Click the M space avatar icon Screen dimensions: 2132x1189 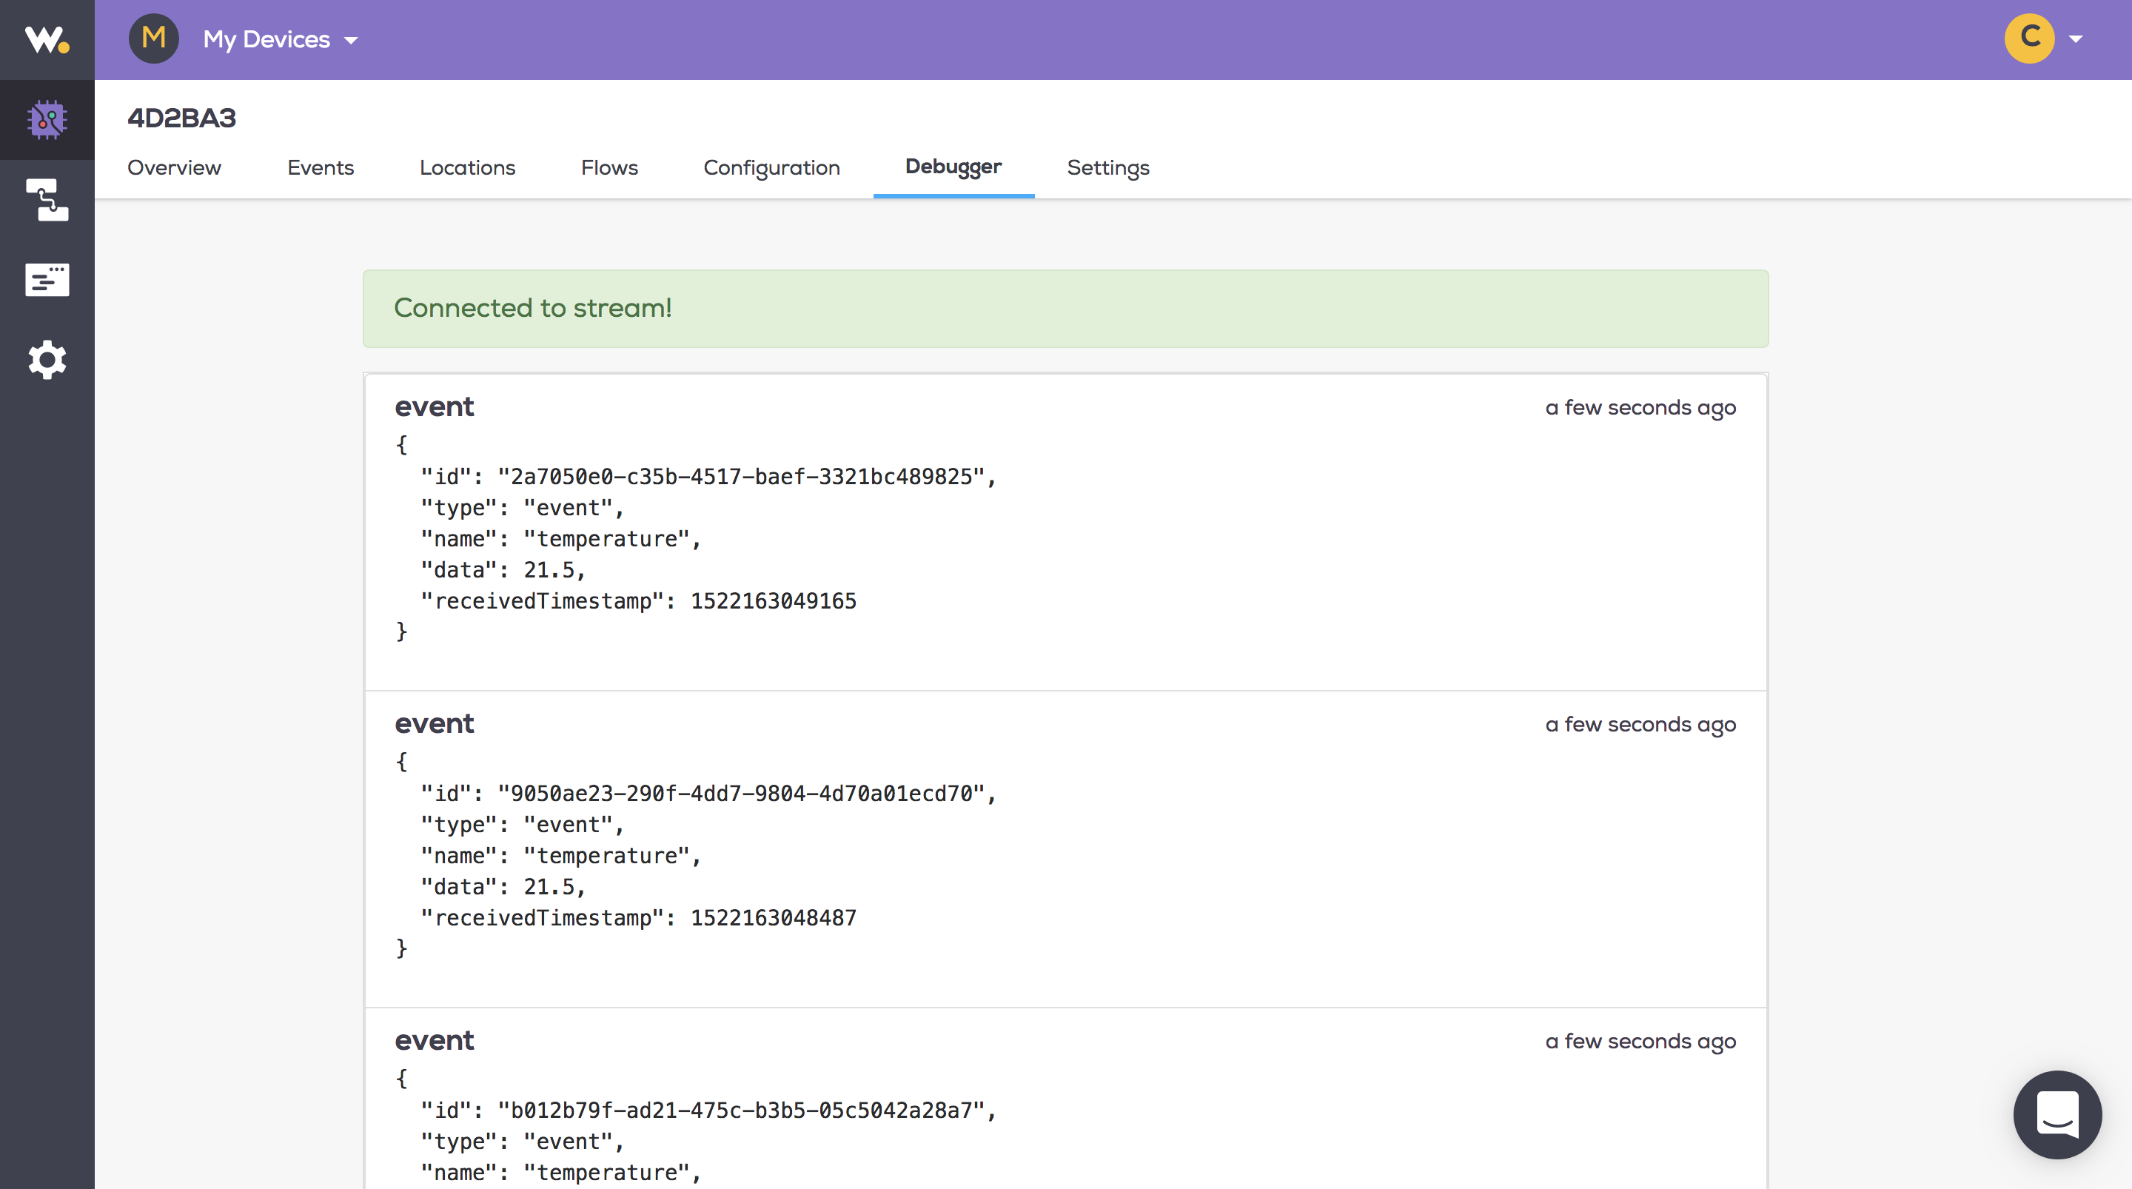[154, 38]
